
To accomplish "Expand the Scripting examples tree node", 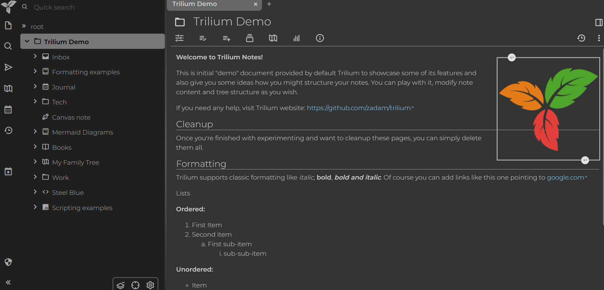I will [35, 207].
